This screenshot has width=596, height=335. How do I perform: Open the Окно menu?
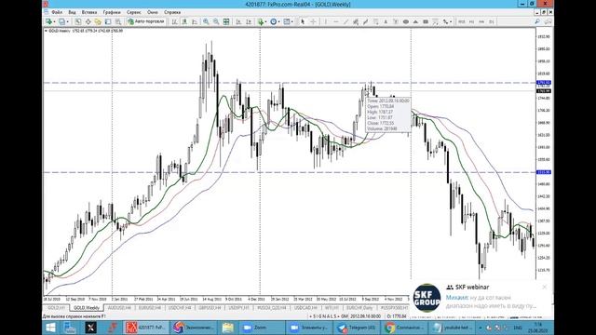click(153, 12)
